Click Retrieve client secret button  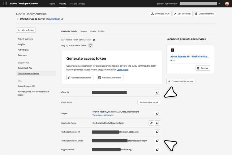click(149, 102)
